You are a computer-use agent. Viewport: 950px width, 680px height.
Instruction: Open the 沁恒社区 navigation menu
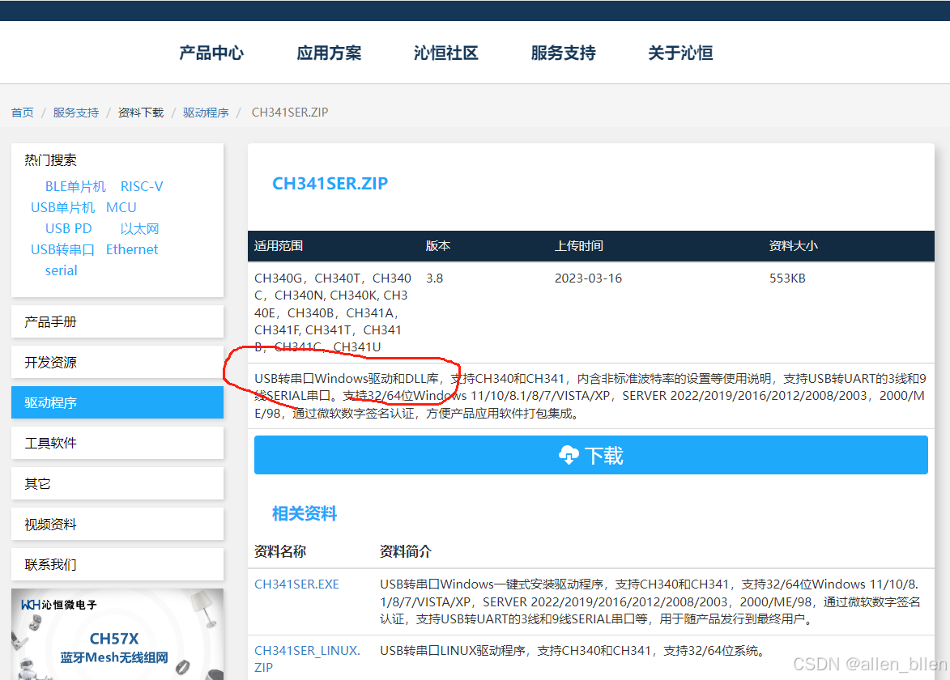pyautogui.click(x=446, y=53)
